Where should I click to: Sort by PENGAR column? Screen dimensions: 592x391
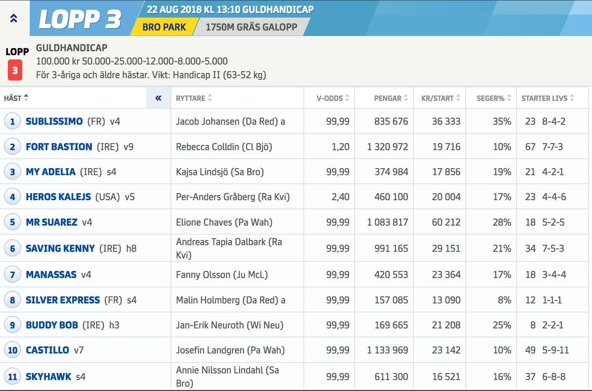point(392,98)
